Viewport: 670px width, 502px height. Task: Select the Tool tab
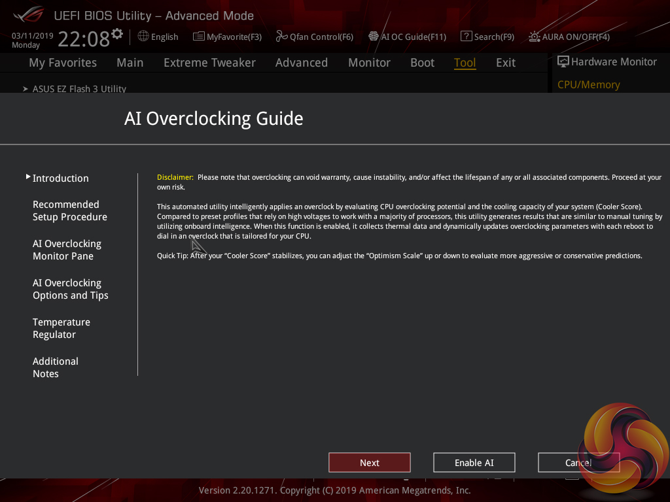pos(465,63)
